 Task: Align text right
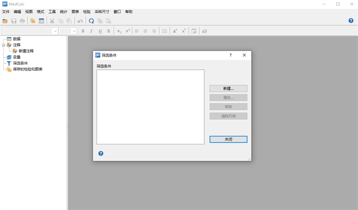[154, 31]
